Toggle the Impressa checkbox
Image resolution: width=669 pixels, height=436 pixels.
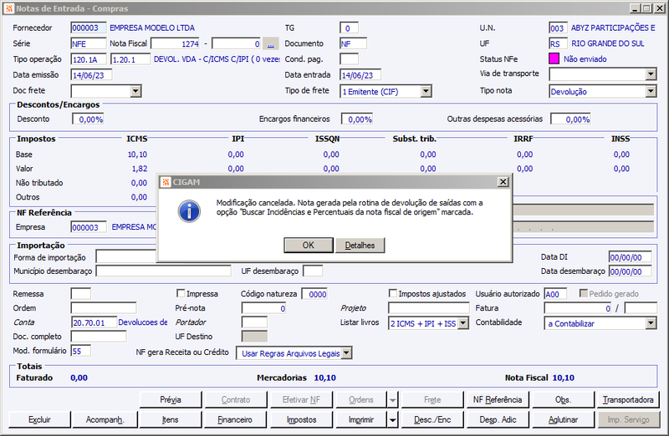click(181, 293)
